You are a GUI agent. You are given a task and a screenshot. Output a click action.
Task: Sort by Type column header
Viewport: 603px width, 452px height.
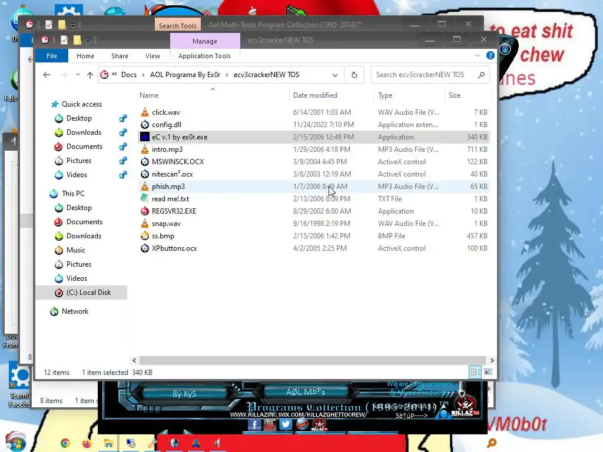(x=409, y=95)
